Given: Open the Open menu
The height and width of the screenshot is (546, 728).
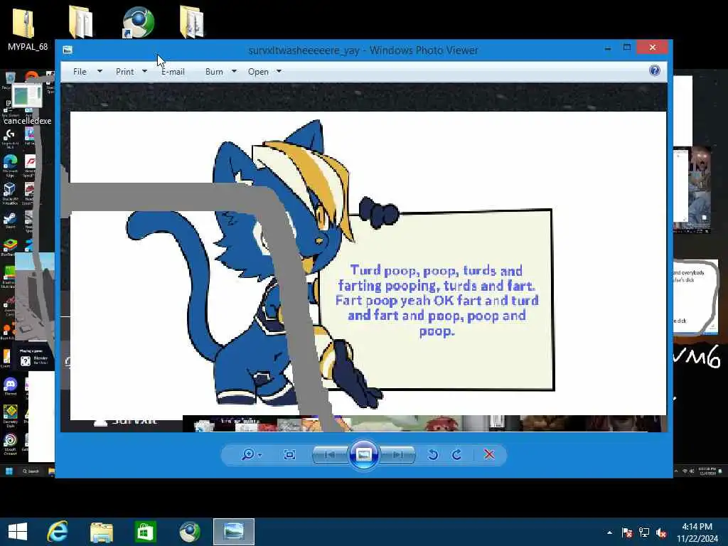Looking at the screenshot, I should pyautogui.click(x=258, y=72).
